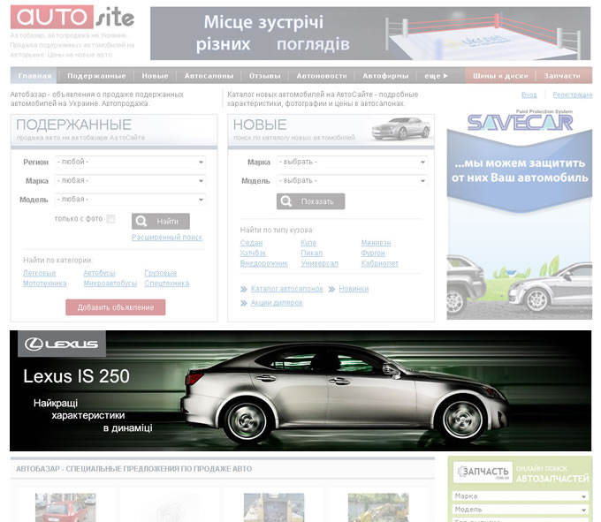
Task: Open the Отзывы menu item
Action: point(265,76)
